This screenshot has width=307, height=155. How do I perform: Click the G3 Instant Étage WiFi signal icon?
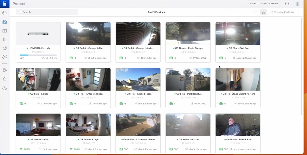71,149
